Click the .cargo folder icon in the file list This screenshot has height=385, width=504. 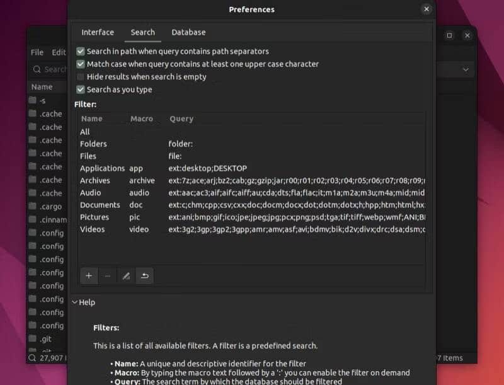32,206
